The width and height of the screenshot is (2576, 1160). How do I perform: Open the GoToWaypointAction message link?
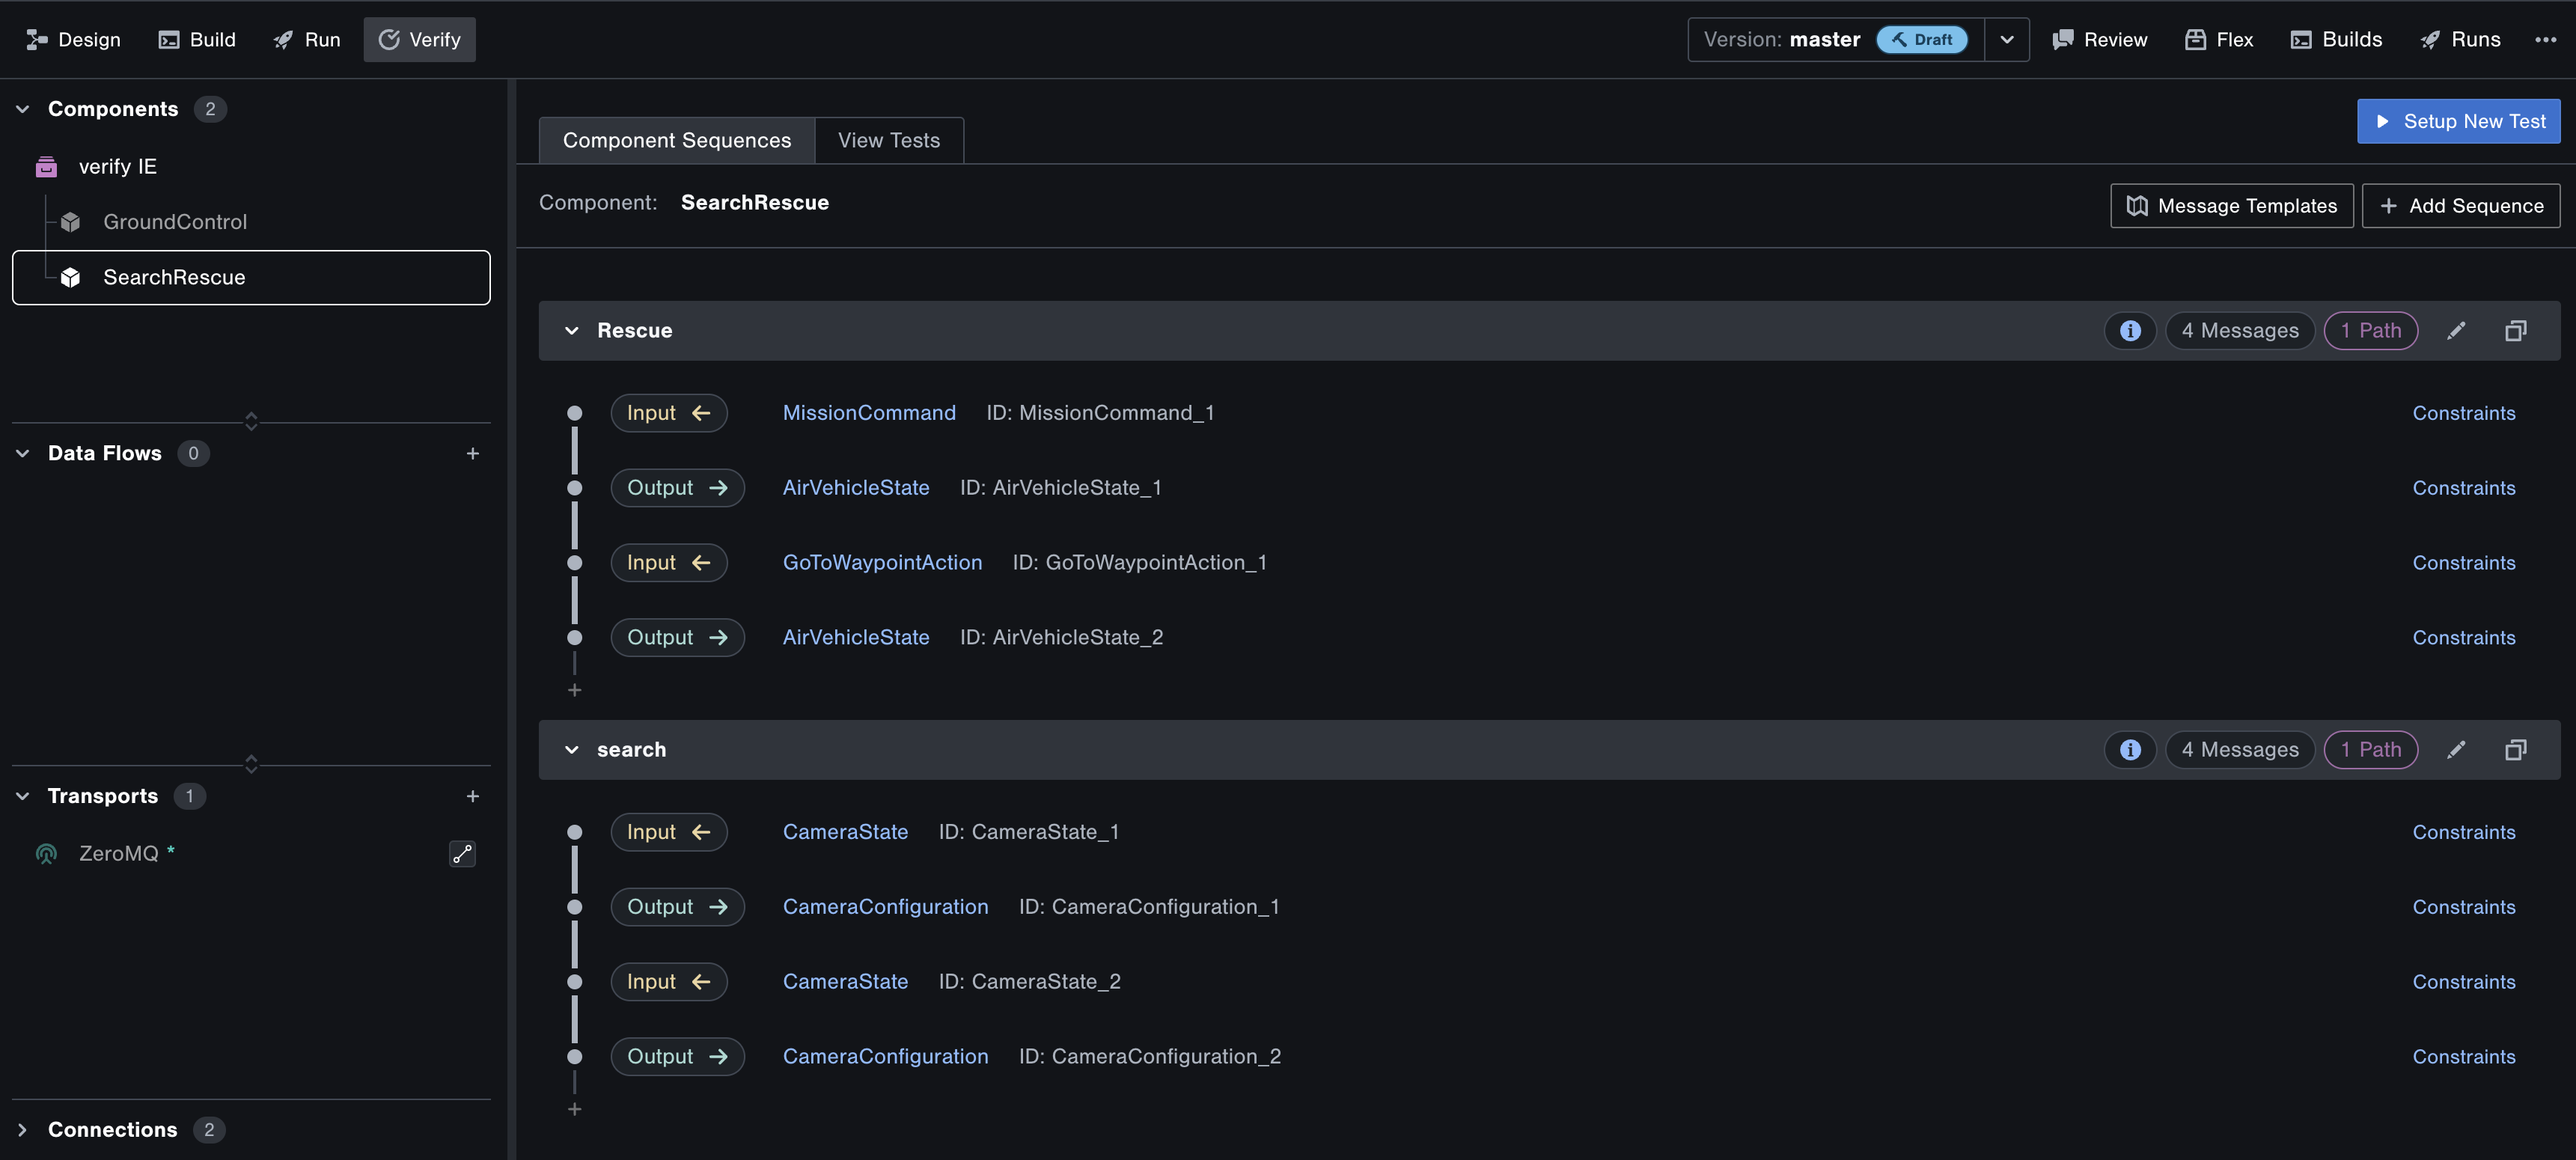pyautogui.click(x=882, y=562)
